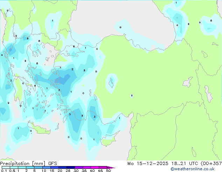
Task: Click the "40" legend value
Action: pyautogui.click(x=92, y=171)
